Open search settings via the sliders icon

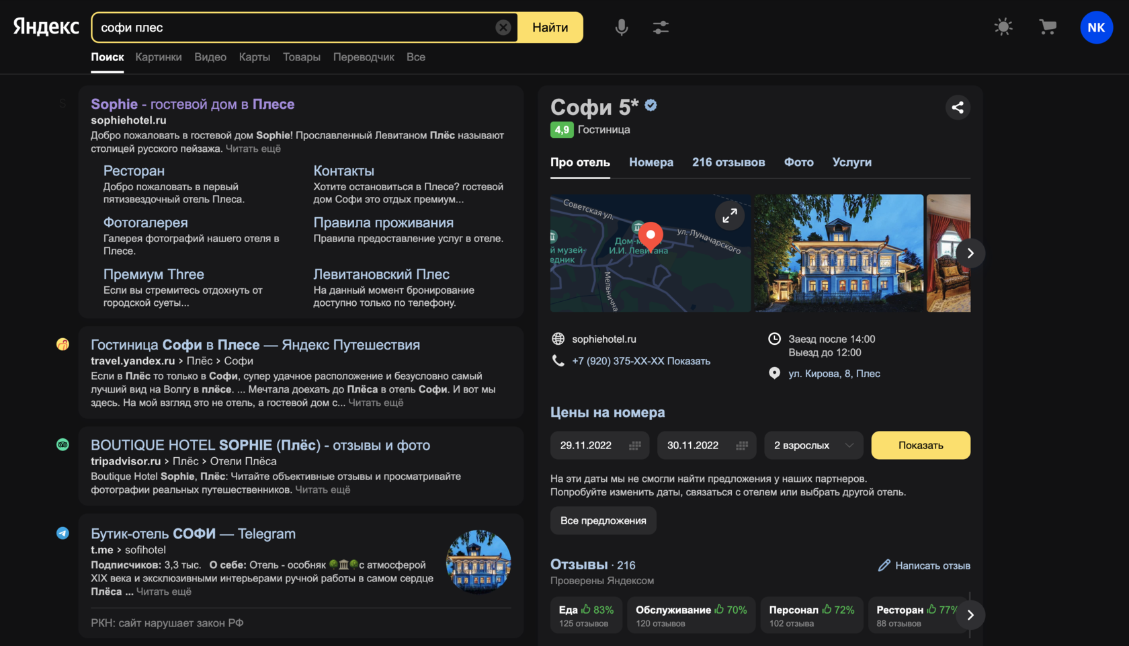(661, 28)
